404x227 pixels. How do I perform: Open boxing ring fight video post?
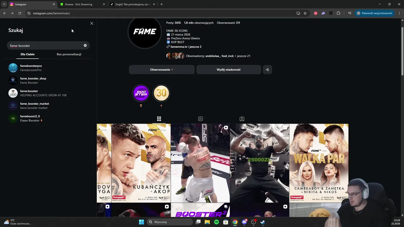(200, 163)
